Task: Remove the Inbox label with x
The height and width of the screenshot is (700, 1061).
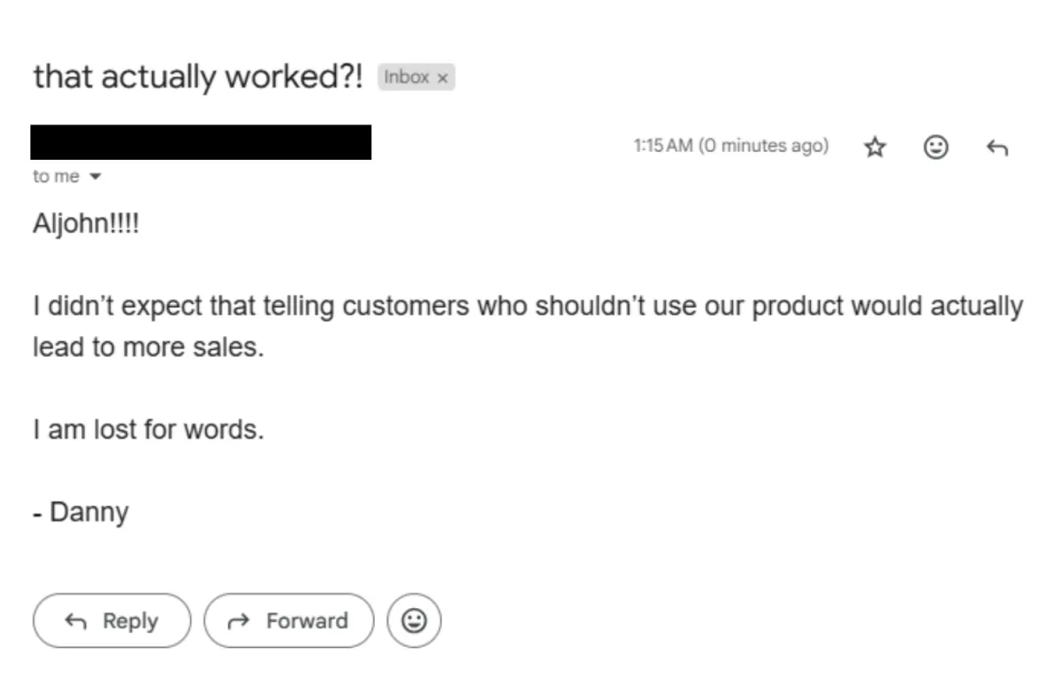Action: coord(443,78)
